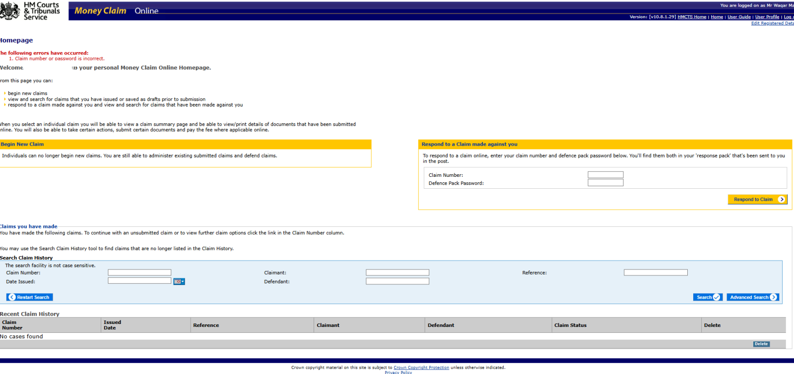Click the Money Claim Online banner title
The height and width of the screenshot is (374, 794).
coord(117,11)
